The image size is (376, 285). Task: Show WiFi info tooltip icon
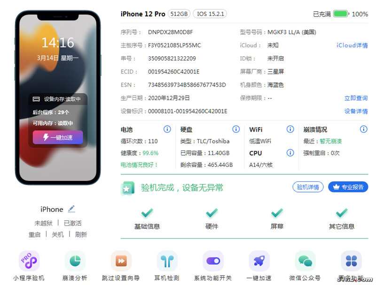click(x=290, y=129)
